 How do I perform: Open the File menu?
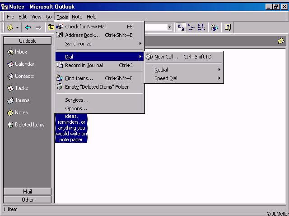[x=10, y=17]
